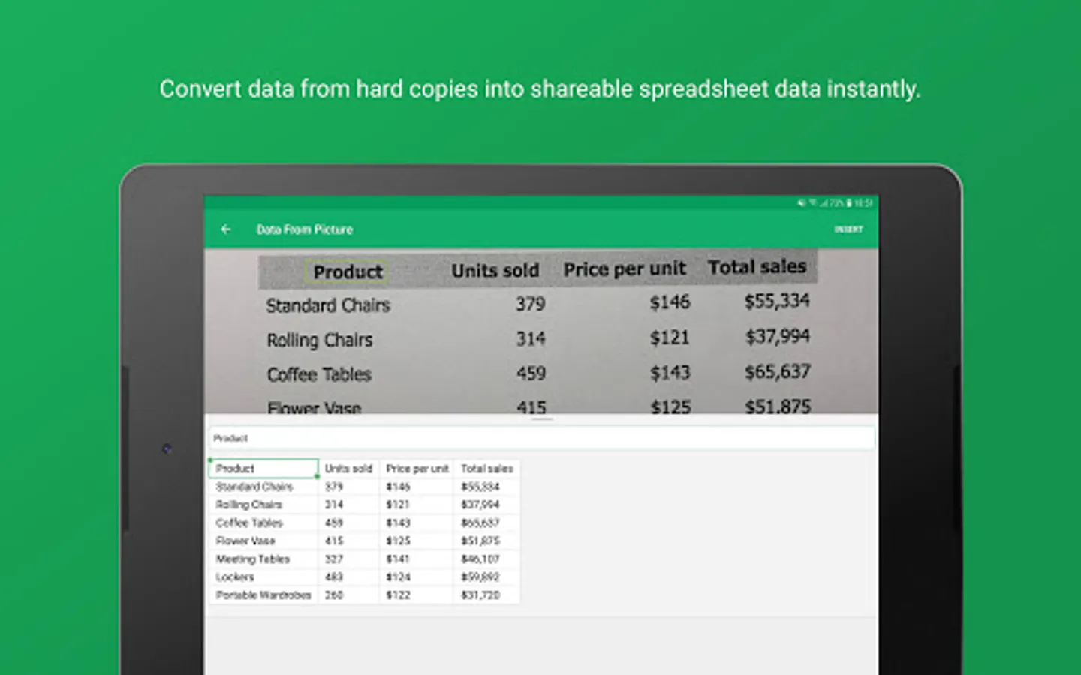Viewport: 1081px width, 675px height.
Task: Tap Price per unit heading in the photographed table
Action: [625, 268]
